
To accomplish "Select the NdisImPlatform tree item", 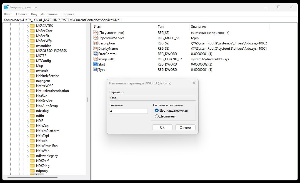I will [48, 131].
